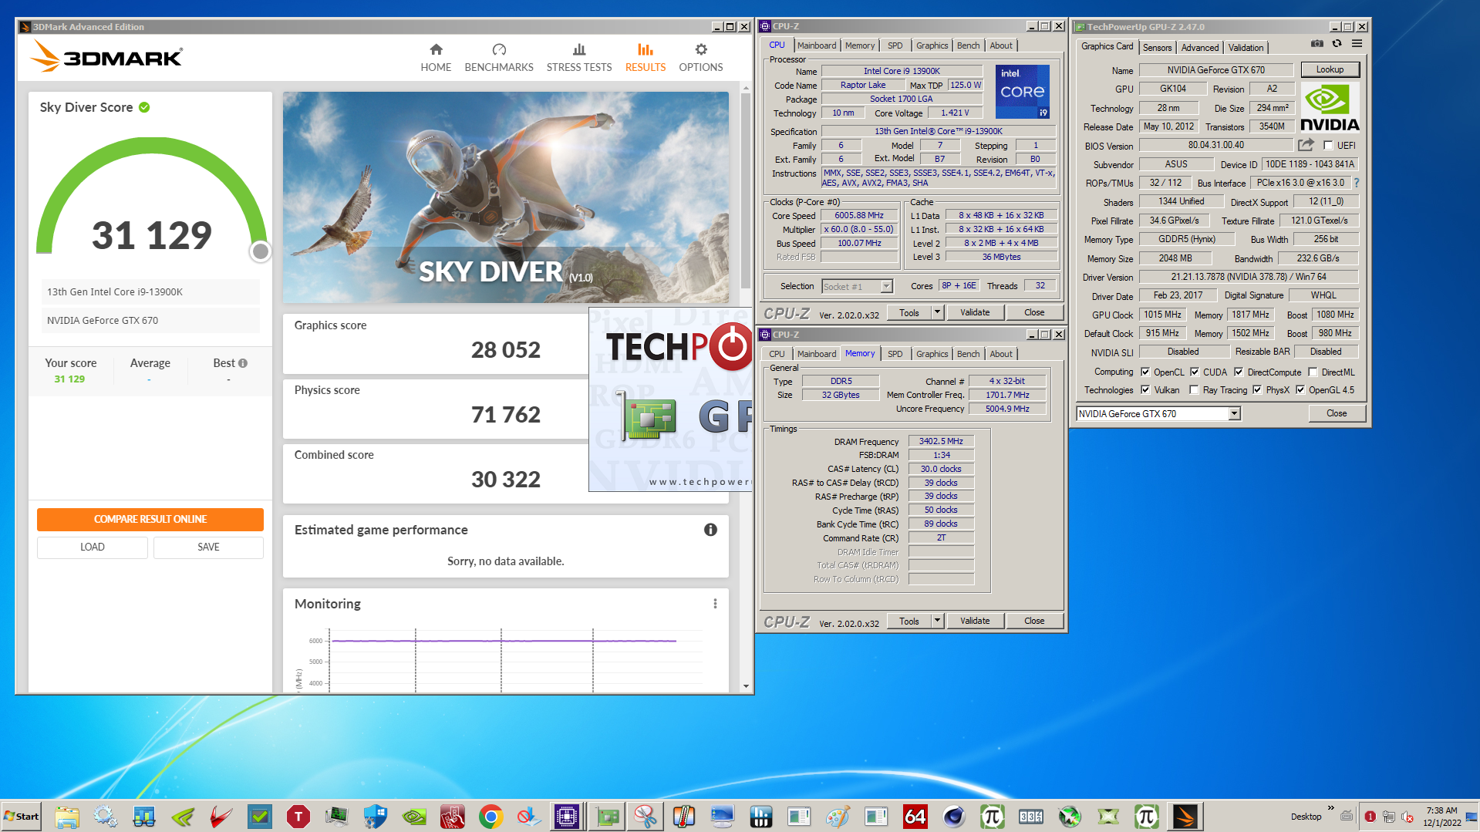Click the 3DMark scrollbar down arrow
1480x832 pixels.
[746, 685]
